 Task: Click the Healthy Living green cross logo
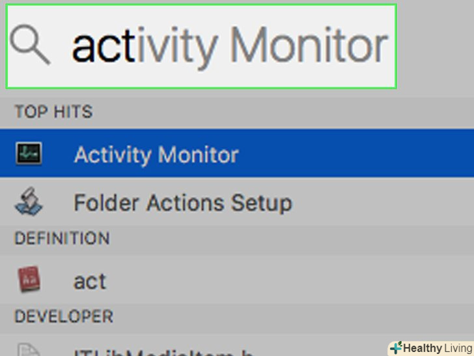(396, 348)
